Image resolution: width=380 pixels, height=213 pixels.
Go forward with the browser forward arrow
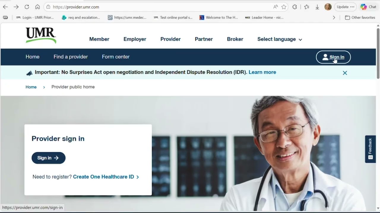(x=16, y=7)
